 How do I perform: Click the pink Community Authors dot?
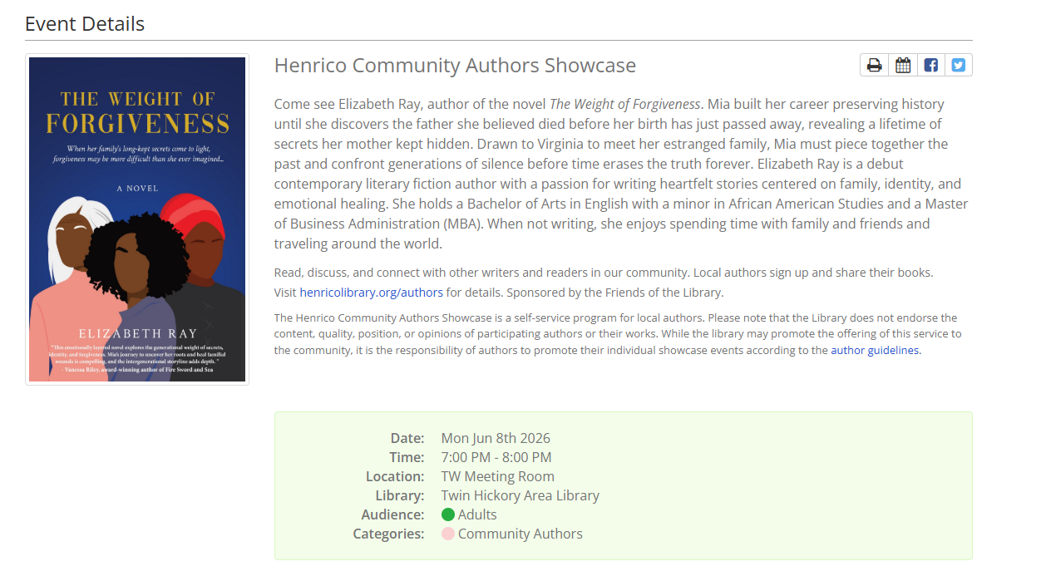[448, 534]
